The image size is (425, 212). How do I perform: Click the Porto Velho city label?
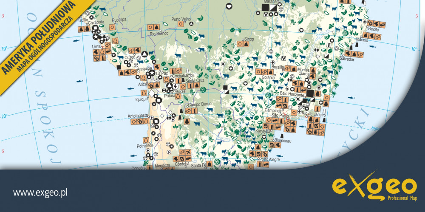[x=181, y=19]
